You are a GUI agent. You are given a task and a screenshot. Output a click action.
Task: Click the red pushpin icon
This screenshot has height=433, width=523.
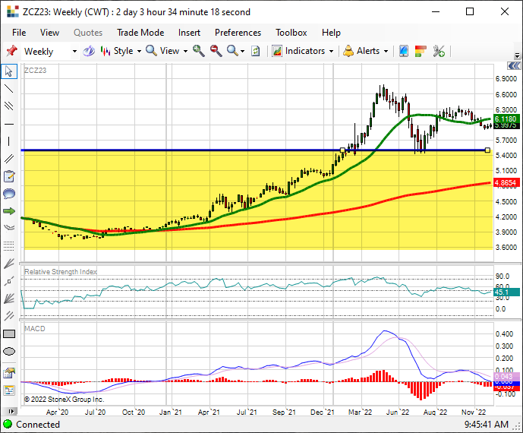click(11, 51)
